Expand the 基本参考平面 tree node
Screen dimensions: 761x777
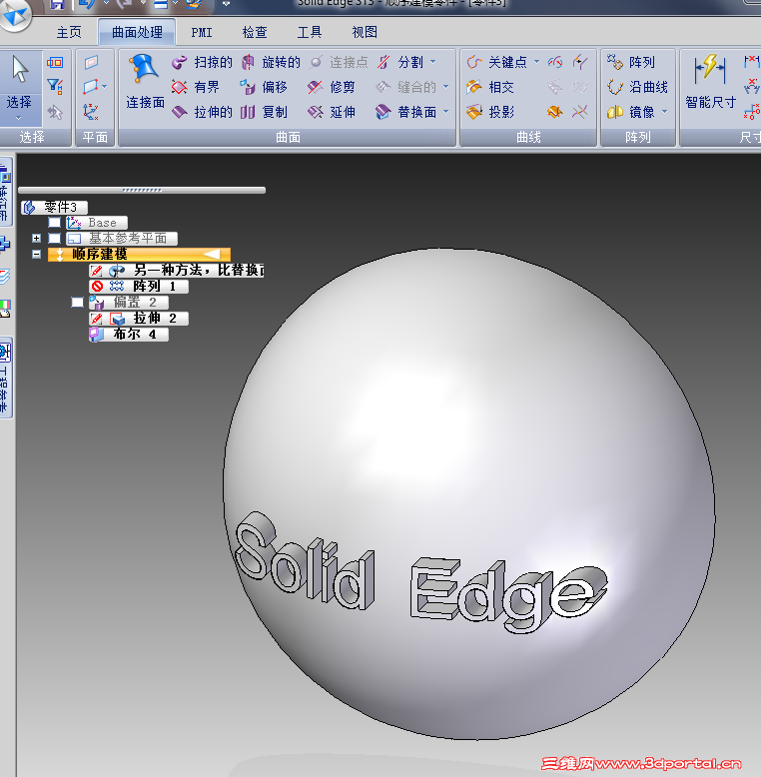(x=36, y=239)
